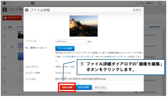
Task: Sort by 最終更新日時 column header
Action: pyautogui.click(x=155, y=27)
